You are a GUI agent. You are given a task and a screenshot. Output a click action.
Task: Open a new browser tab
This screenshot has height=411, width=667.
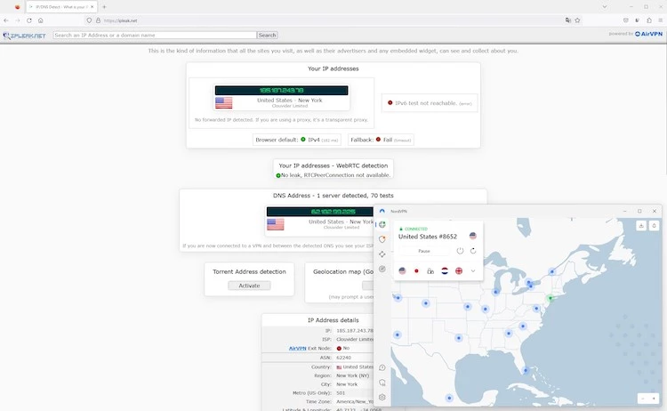[x=104, y=7]
